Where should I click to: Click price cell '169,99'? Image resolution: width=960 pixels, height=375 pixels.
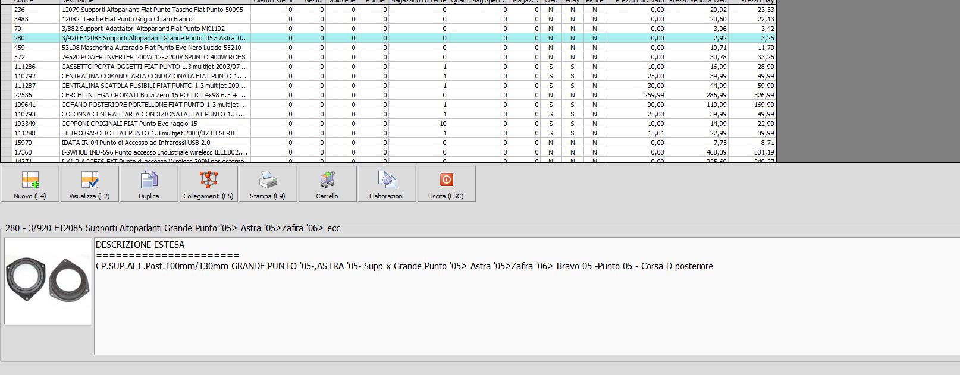coord(752,105)
